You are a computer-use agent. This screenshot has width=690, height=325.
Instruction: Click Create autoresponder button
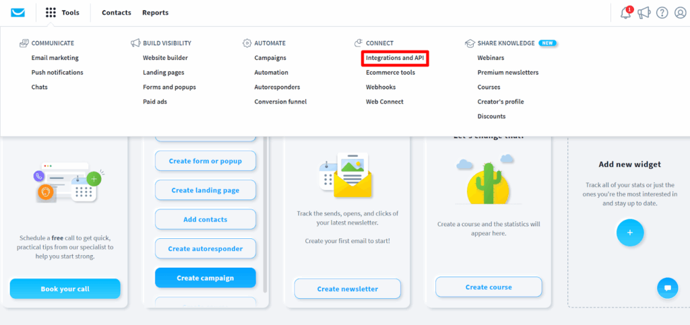pyautogui.click(x=206, y=248)
